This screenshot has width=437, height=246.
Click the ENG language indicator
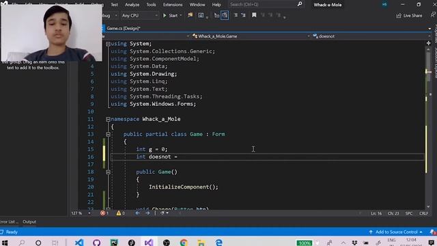pyautogui.click(x=391, y=240)
